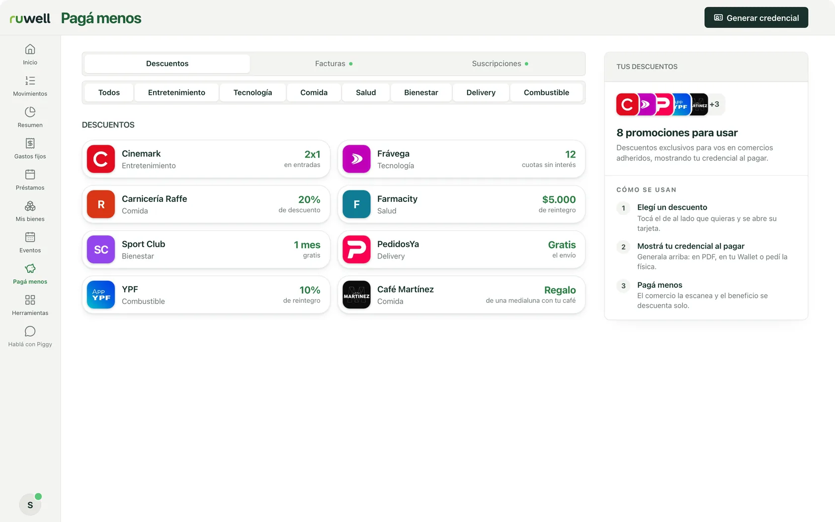Filter by Delivery category
Image resolution: width=835 pixels, height=522 pixels.
(481, 92)
